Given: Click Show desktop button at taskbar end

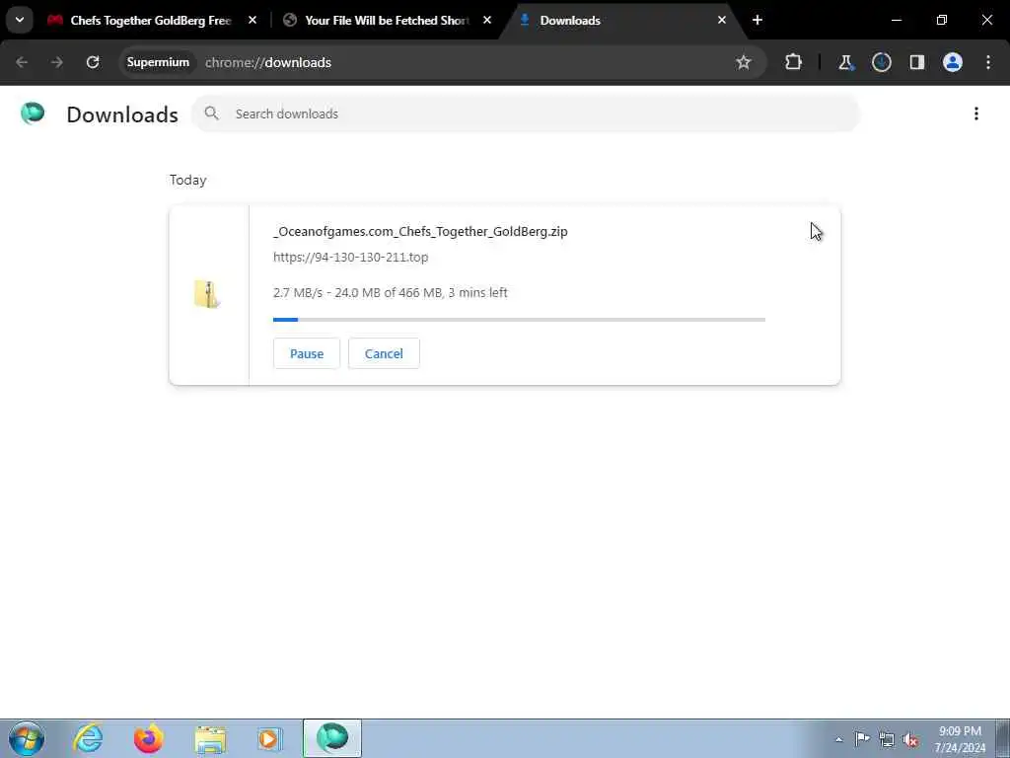Looking at the screenshot, I should tap(1003, 738).
